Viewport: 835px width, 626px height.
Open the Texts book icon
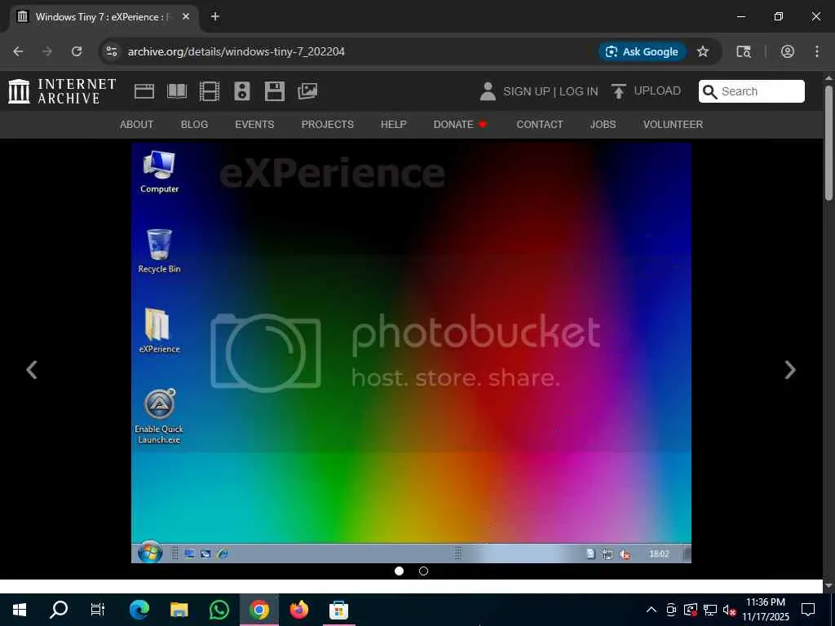click(177, 91)
